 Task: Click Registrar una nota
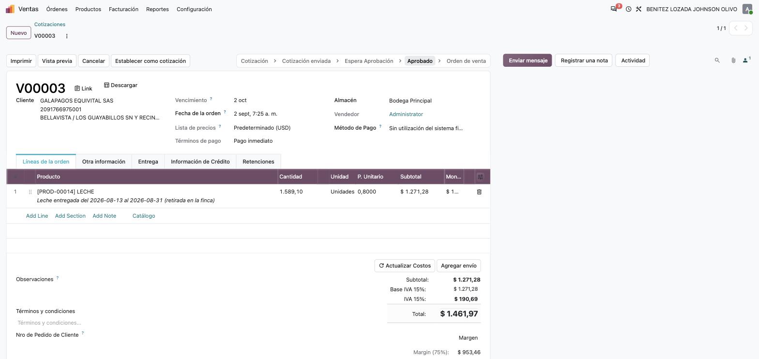tap(584, 60)
